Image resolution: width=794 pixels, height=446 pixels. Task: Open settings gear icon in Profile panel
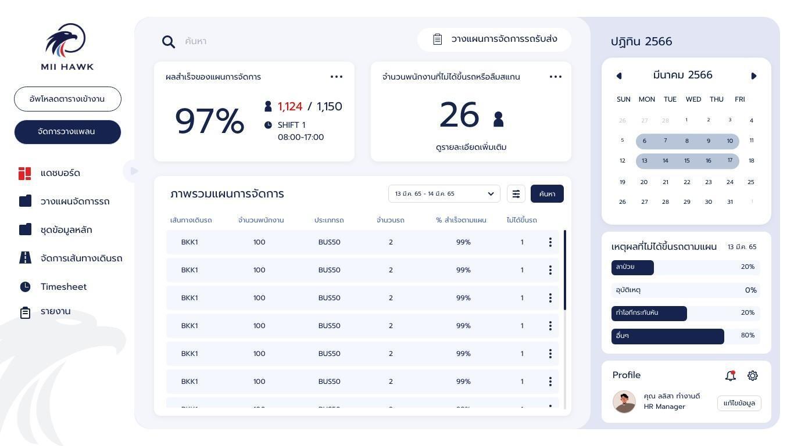point(753,376)
